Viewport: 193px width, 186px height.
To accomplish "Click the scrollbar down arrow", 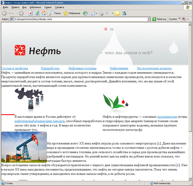I will [190, 179].
